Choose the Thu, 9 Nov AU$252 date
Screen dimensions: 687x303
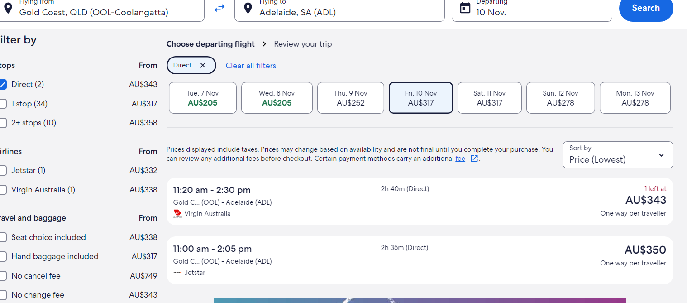351,98
